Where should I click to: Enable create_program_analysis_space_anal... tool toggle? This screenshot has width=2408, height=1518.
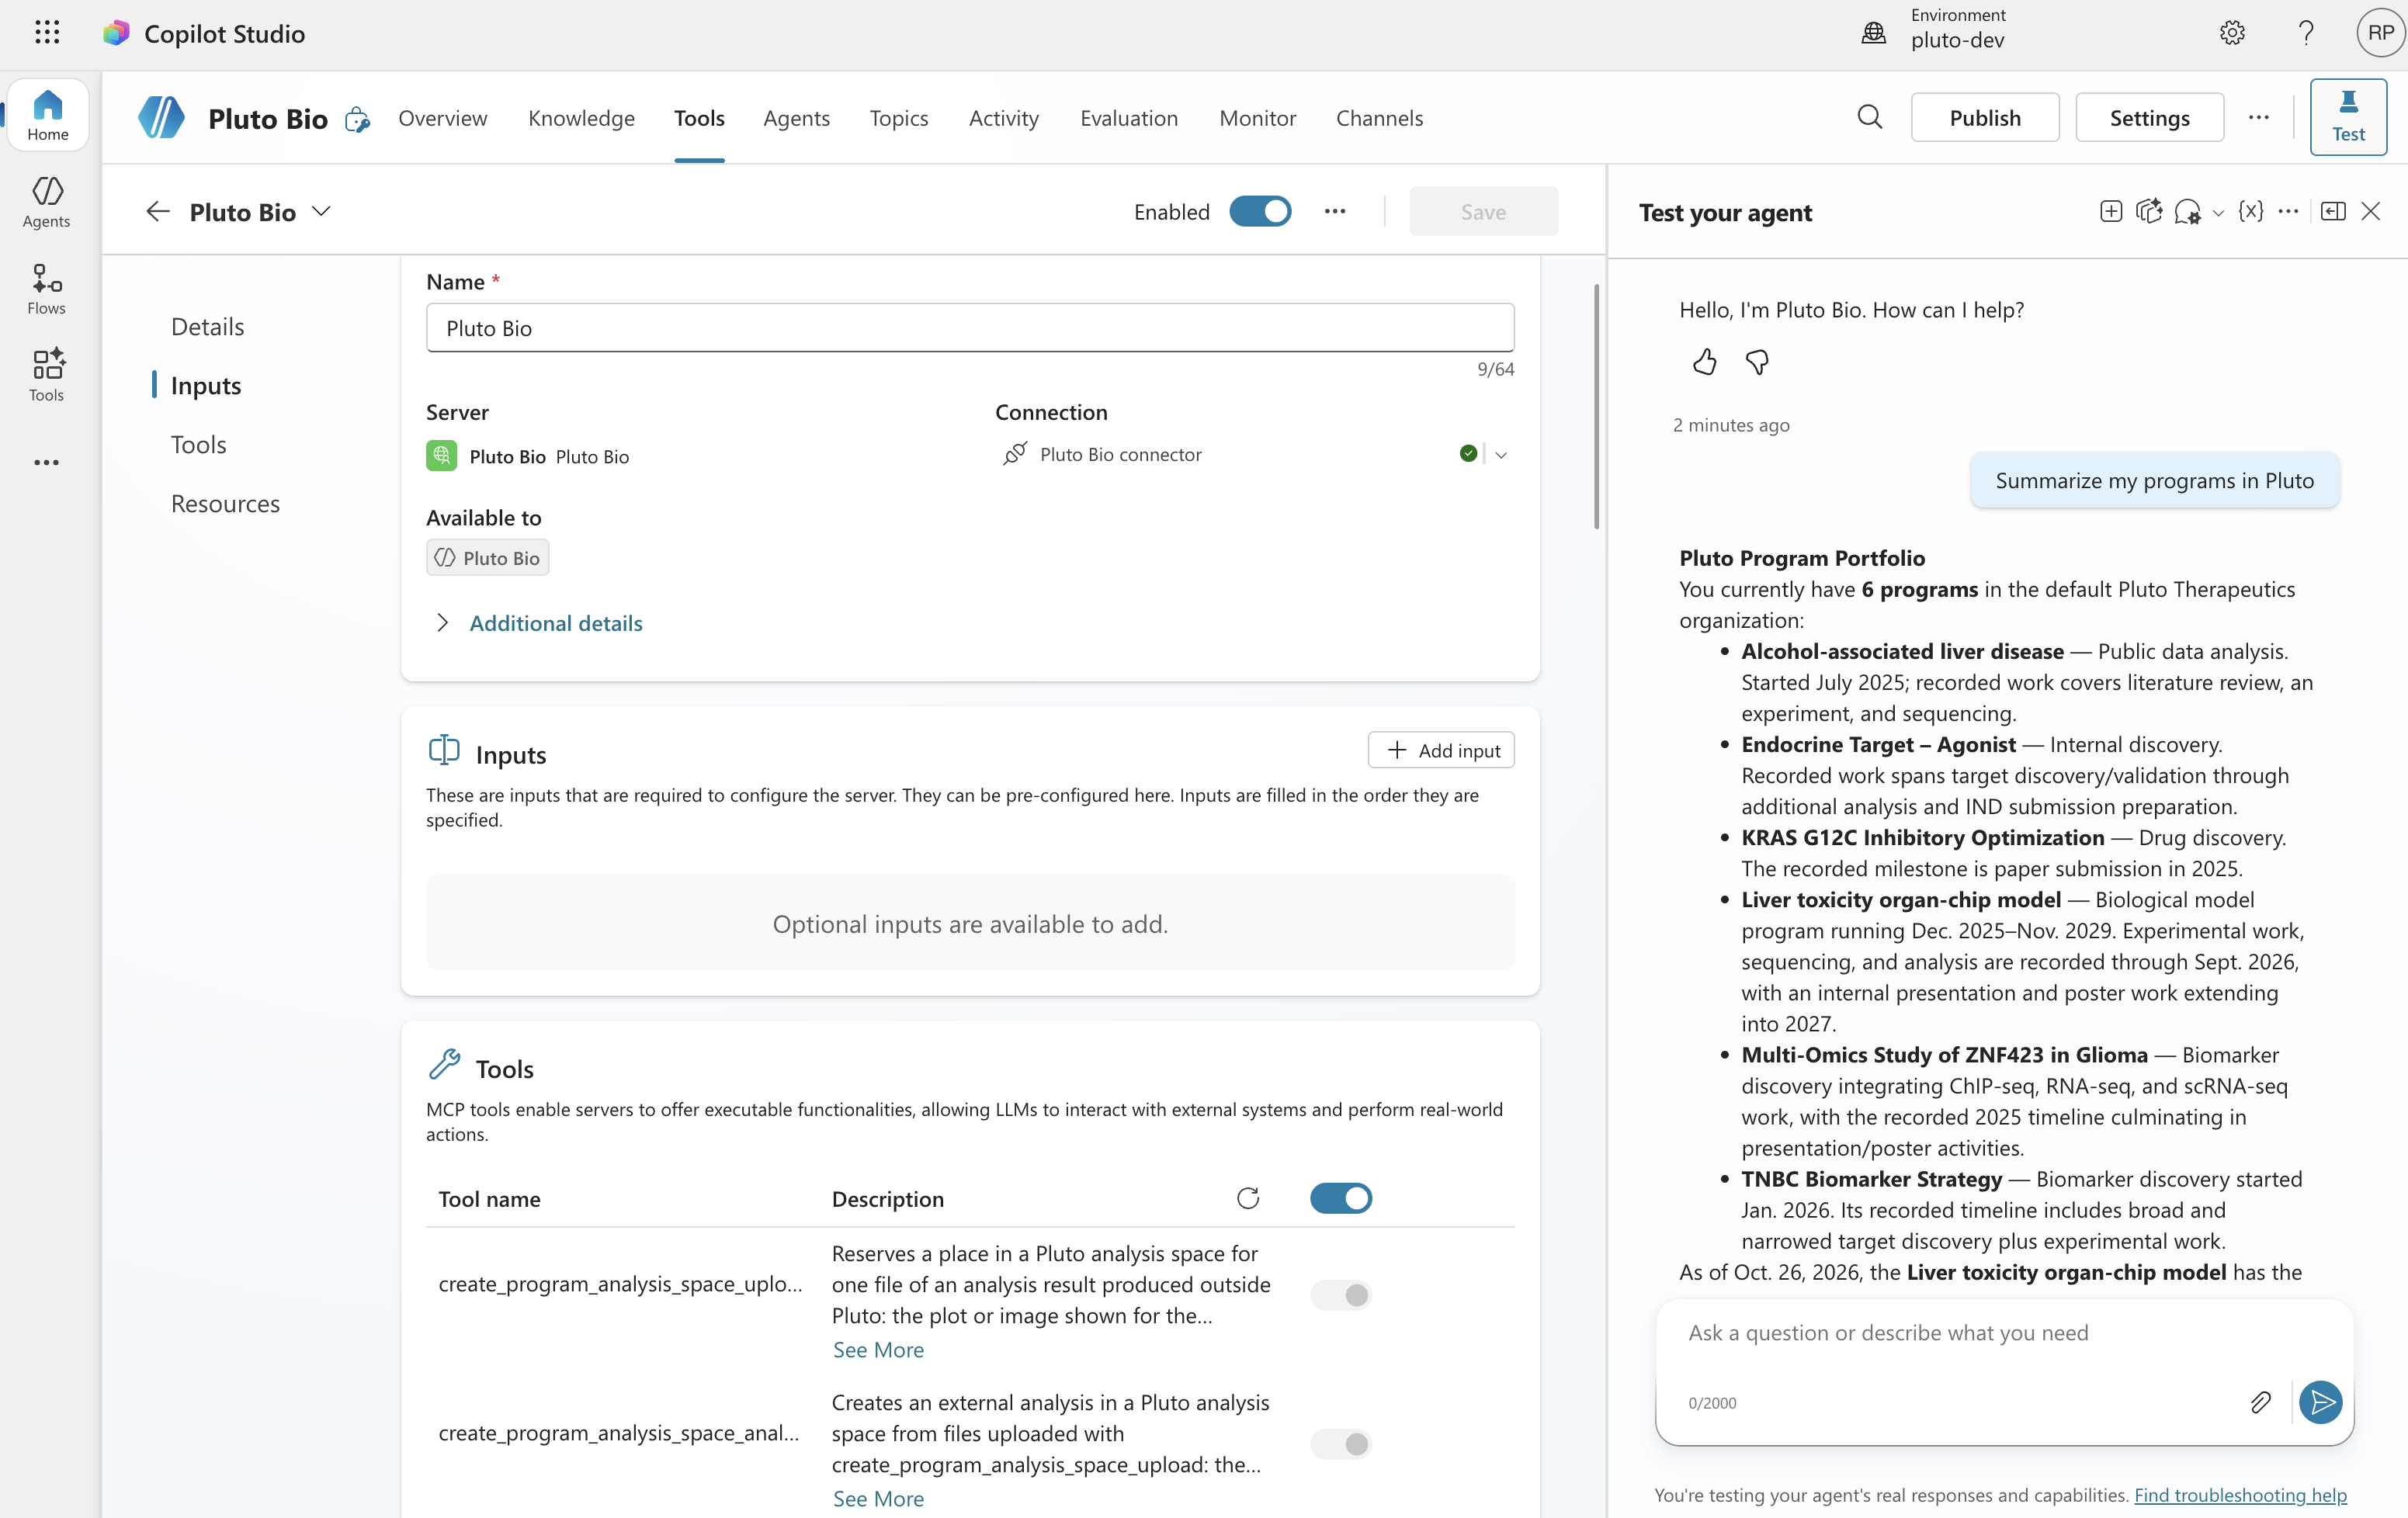pos(1341,1444)
